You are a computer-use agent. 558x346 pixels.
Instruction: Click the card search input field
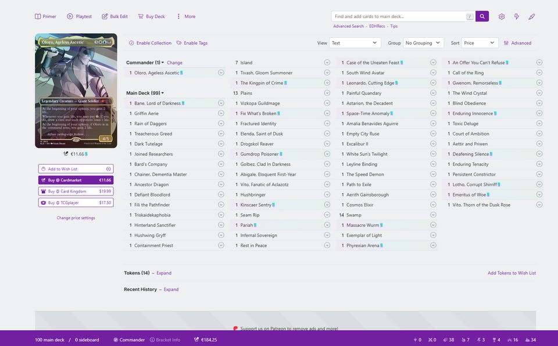click(x=399, y=16)
